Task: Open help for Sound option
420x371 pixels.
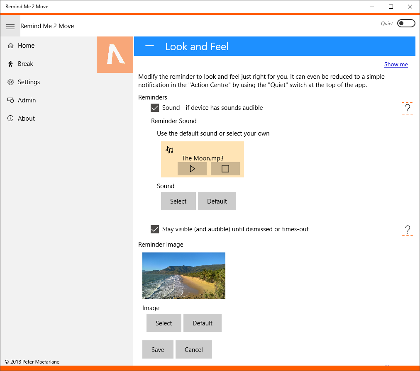Action: [408, 108]
